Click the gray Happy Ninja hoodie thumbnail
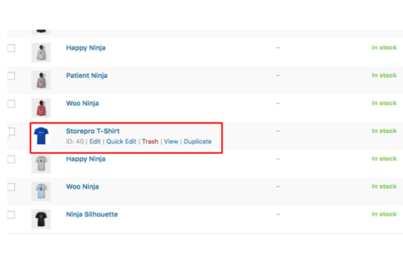Image resolution: width=403 pixels, height=269 pixels. pyautogui.click(x=41, y=52)
